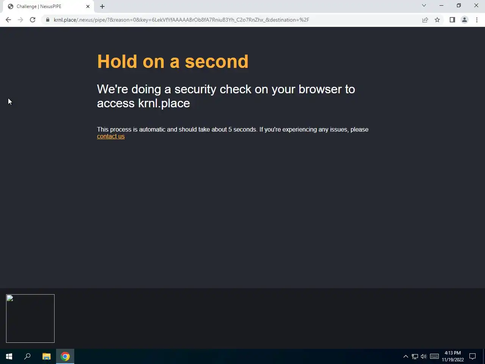Viewport: 485px width, 364px height.
Task: Open a new tab with the plus button
Action: pyautogui.click(x=102, y=6)
